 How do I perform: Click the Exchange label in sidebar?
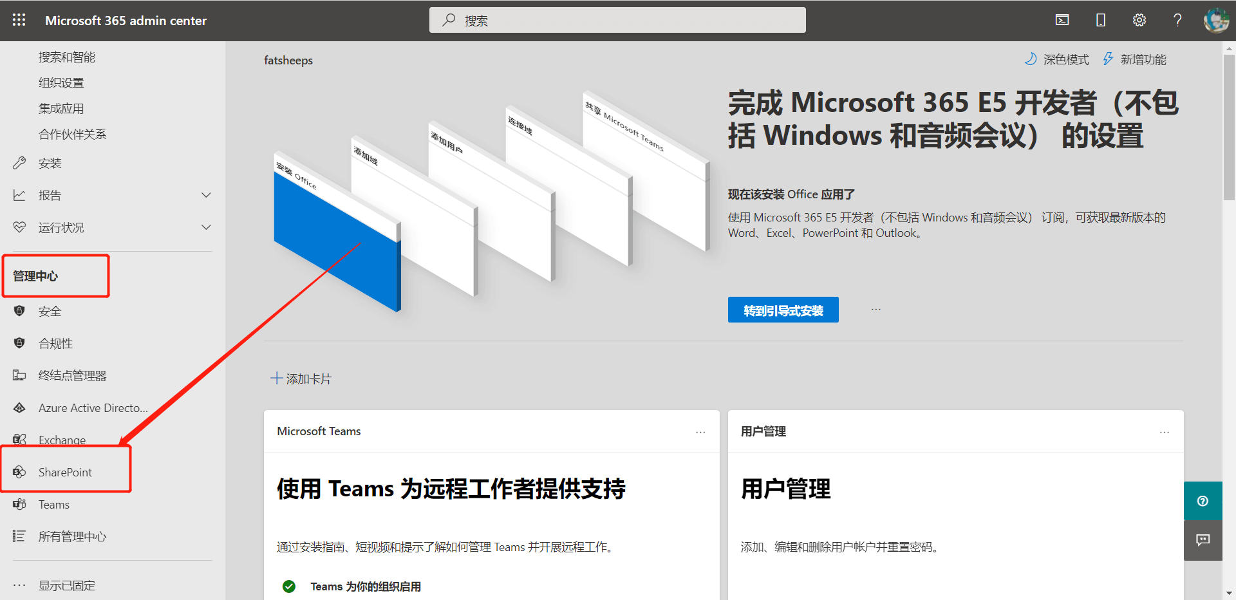pos(62,440)
